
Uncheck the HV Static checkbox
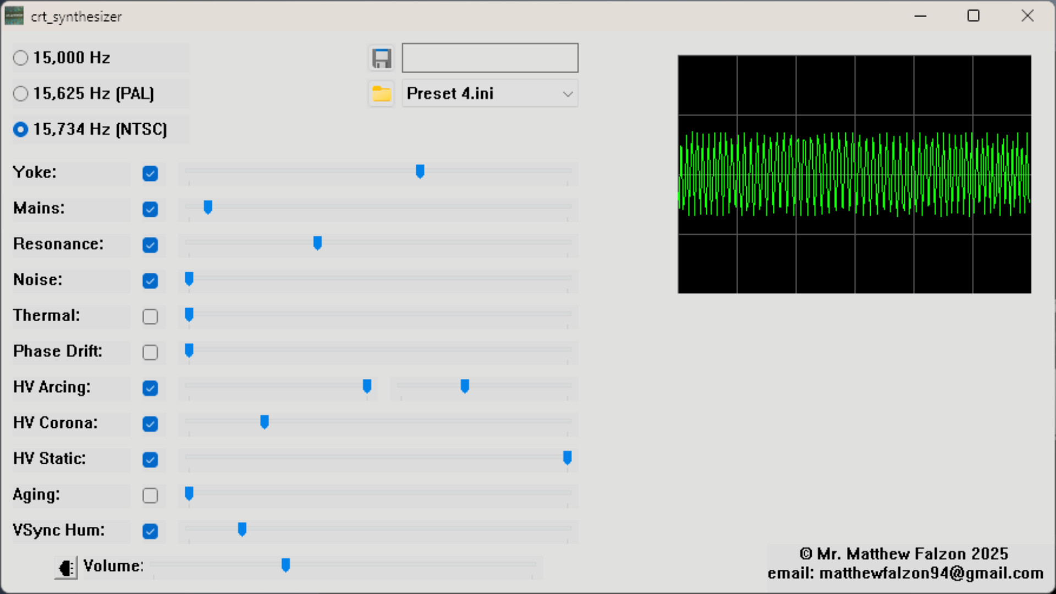tap(150, 459)
